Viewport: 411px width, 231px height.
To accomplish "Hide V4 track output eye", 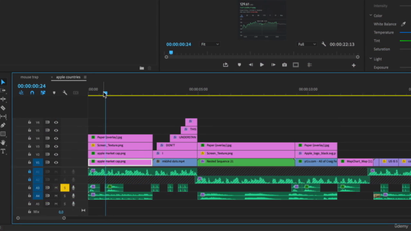I will coord(56,139).
